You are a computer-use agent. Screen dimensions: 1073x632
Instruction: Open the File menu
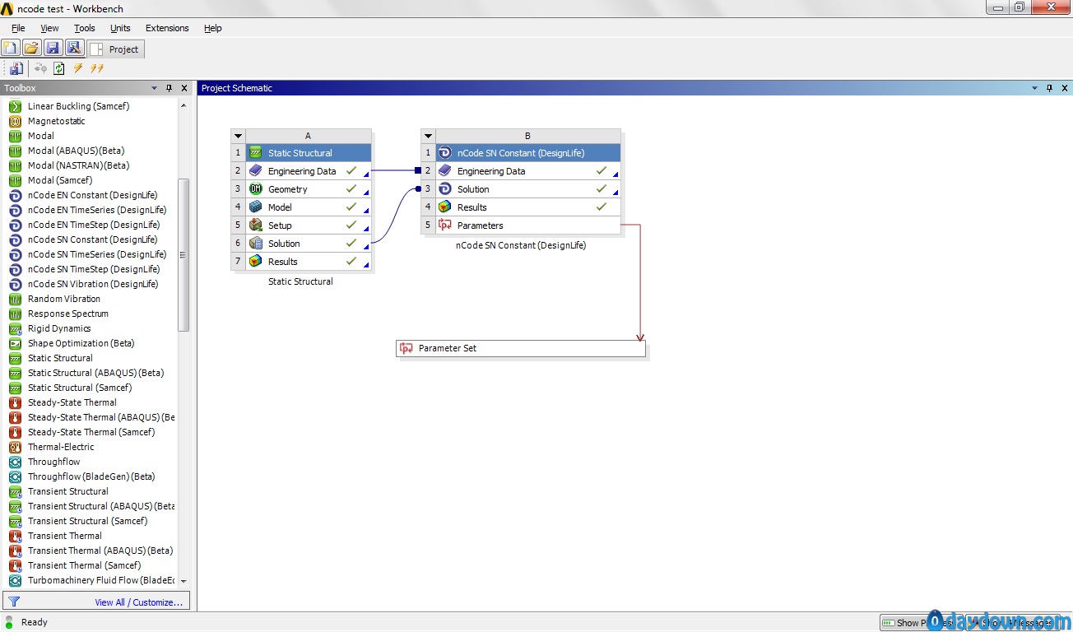pos(18,28)
